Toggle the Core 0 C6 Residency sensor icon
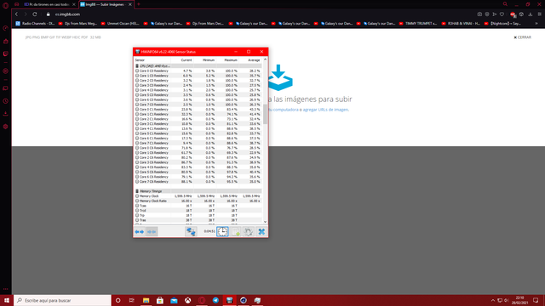The image size is (545, 306). (x=137, y=148)
